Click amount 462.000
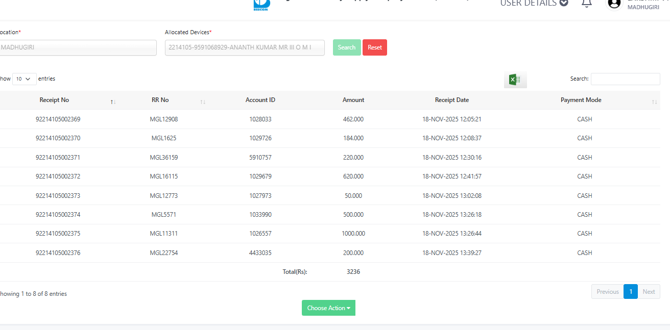Viewport: 670px width, 330px height. pos(353,119)
